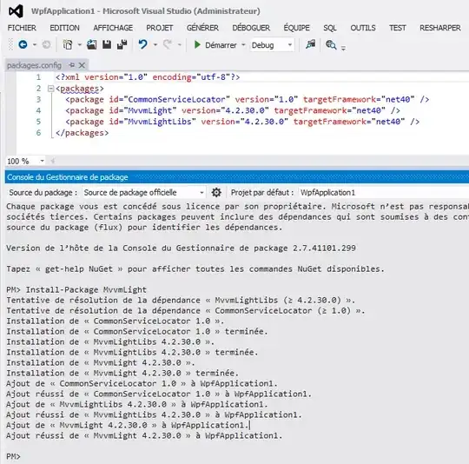Screen dimensions: 469x464
Task: Click the Console du Gestionnaire de package title
Action: pyautogui.click(x=67, y=177)
